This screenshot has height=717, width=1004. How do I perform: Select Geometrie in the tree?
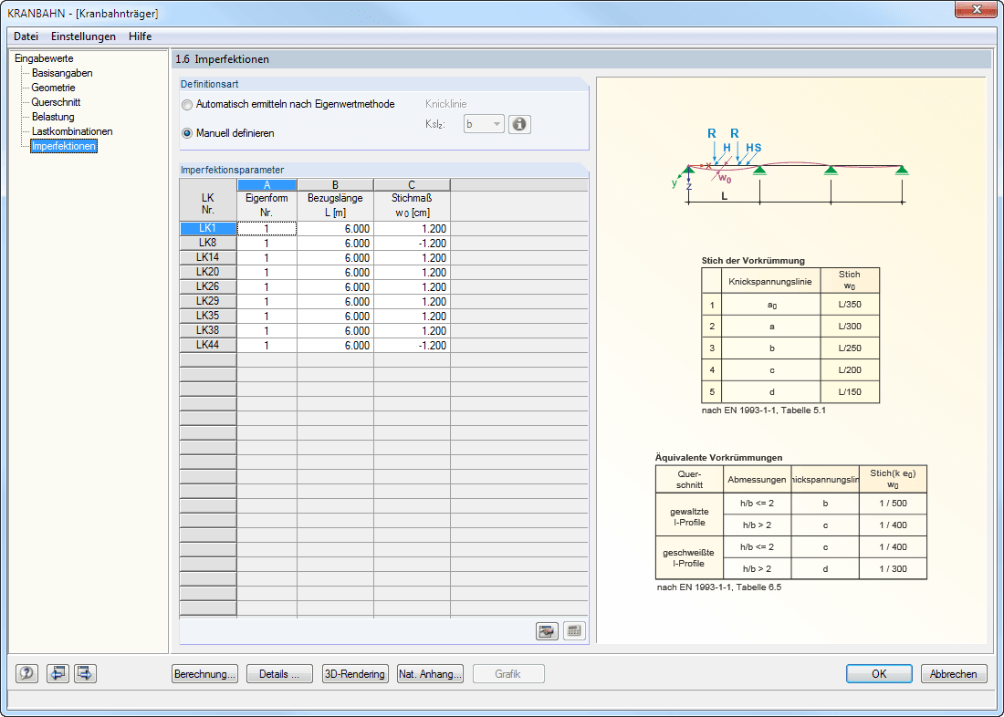tap(53, 88)
